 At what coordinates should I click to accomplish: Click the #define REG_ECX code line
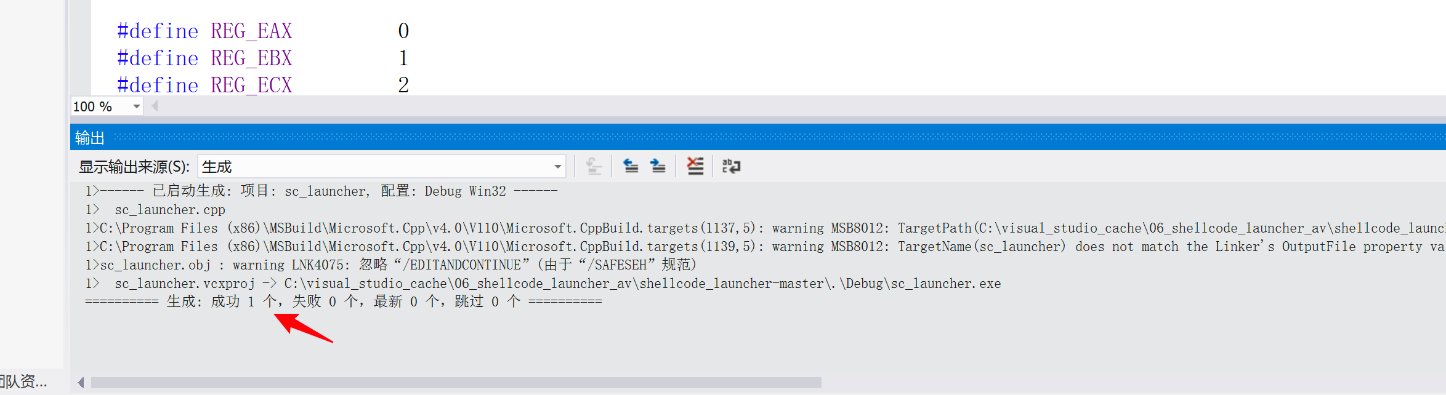(x=263, y=85)
